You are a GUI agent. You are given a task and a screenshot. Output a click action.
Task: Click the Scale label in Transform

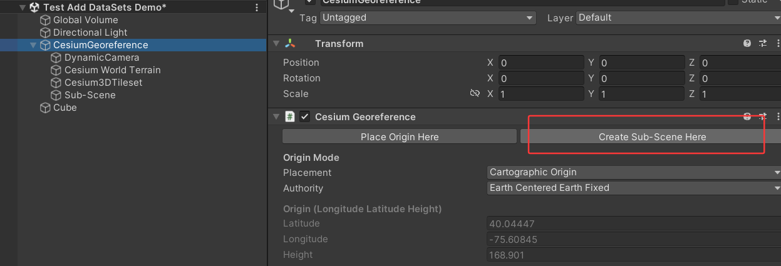tap(296, 94)
